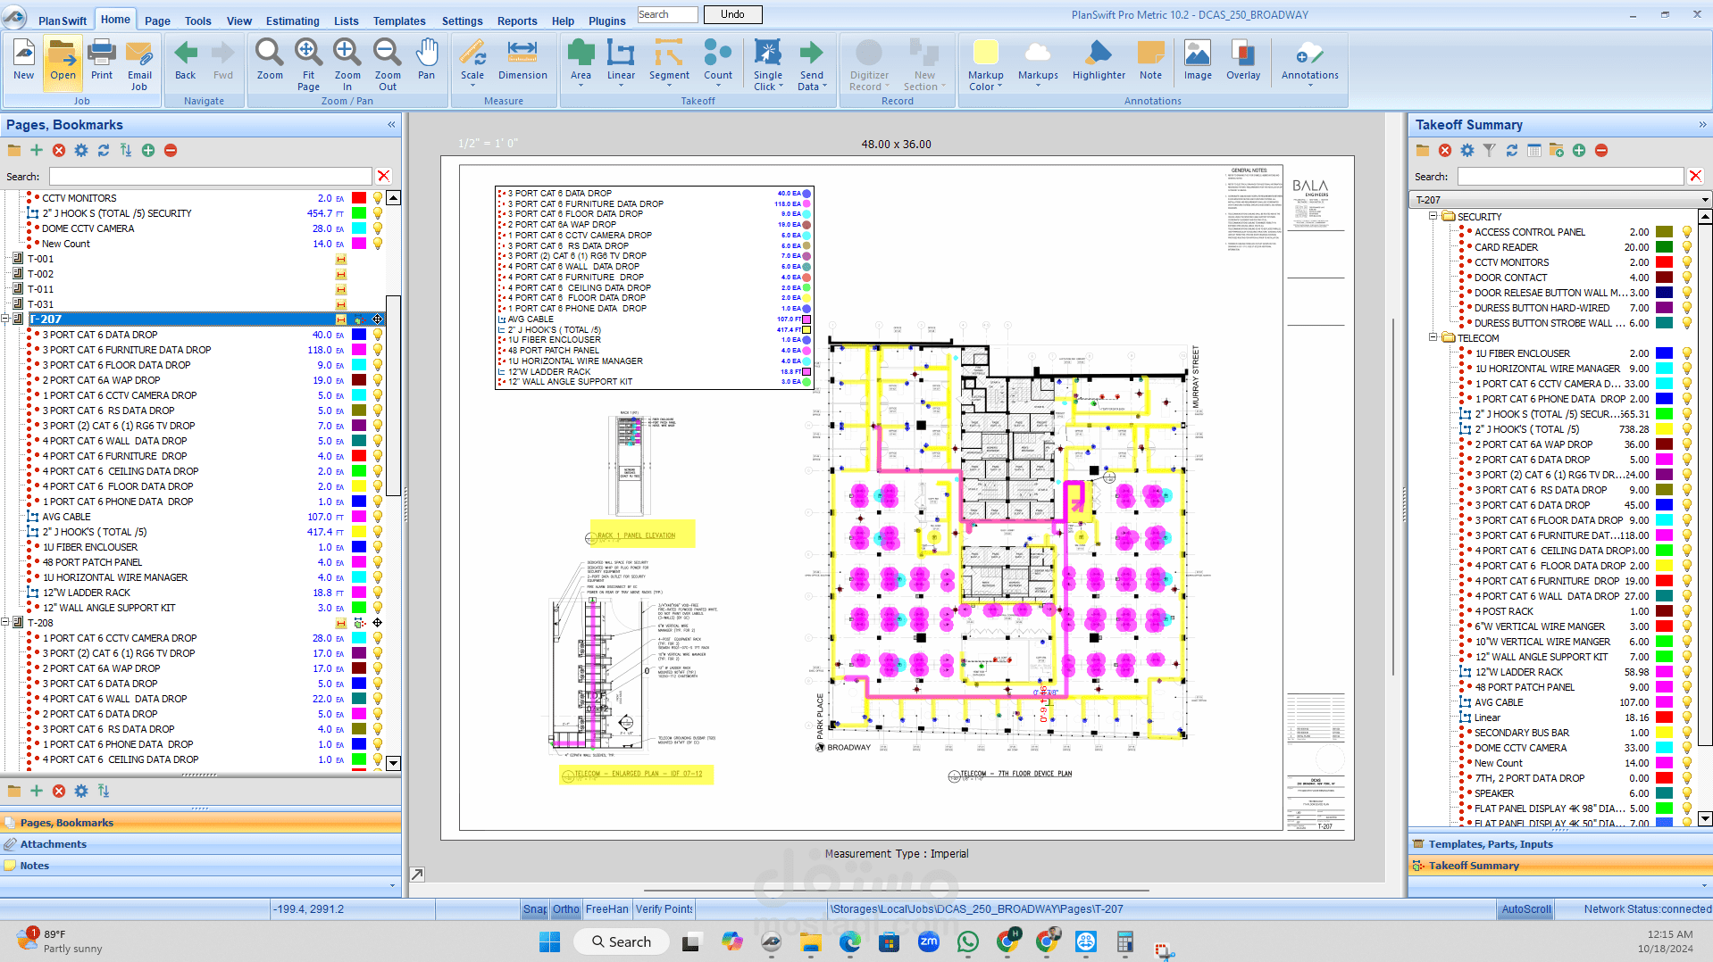Image resolution: width=1713 pixels, height=962 pixels.
Task: Toggle Snap mode in status bar
Action: pyautogui.click(x=535, y=909)
